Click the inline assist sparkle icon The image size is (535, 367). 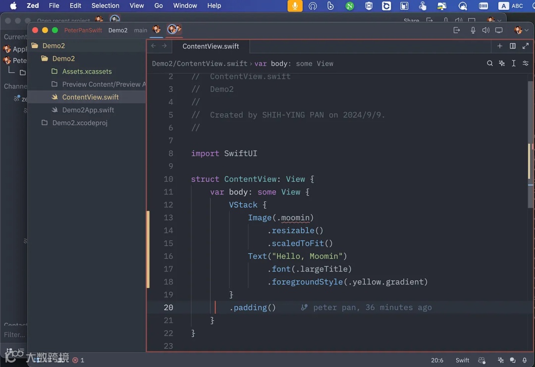(x=502, y=63)
